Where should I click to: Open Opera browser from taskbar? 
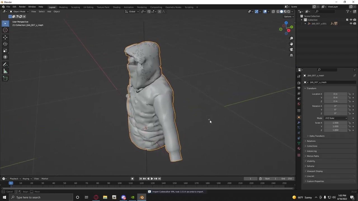tap(96, 197)
